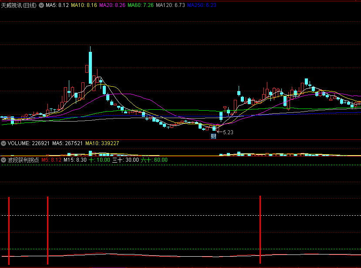Open the main chart indicator dropdown arrow
Viewport: 361px width, 268px height.
pyautogui.click(x=41, y=5)
